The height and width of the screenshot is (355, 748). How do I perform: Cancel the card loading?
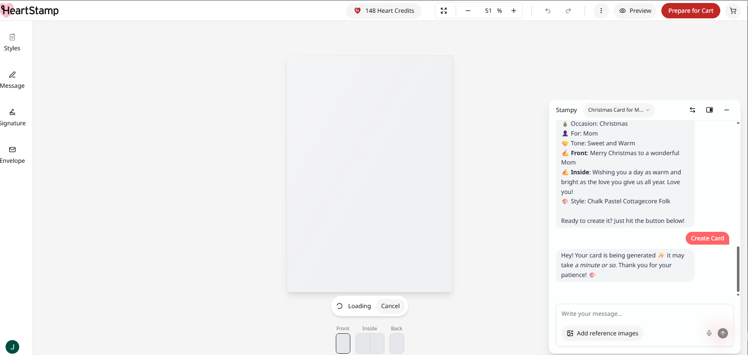coord(390,306)
